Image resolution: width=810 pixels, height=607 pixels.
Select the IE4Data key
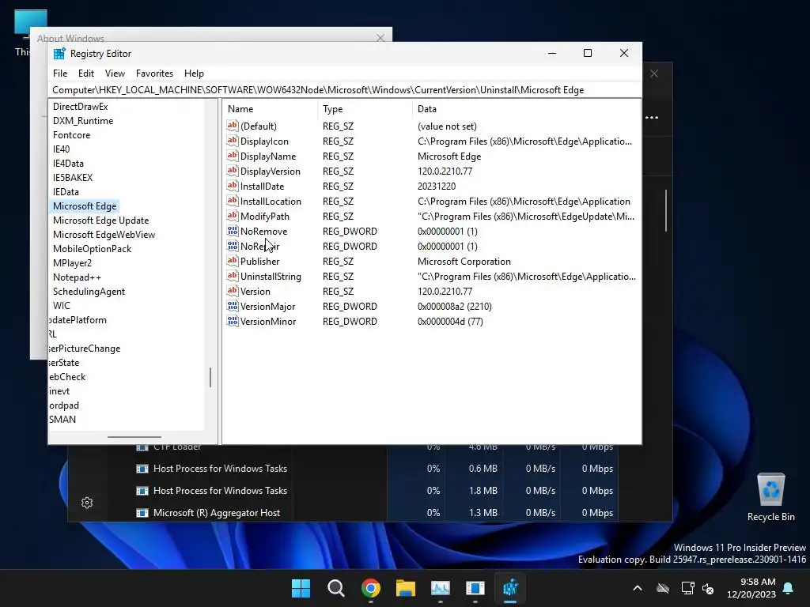68,163
